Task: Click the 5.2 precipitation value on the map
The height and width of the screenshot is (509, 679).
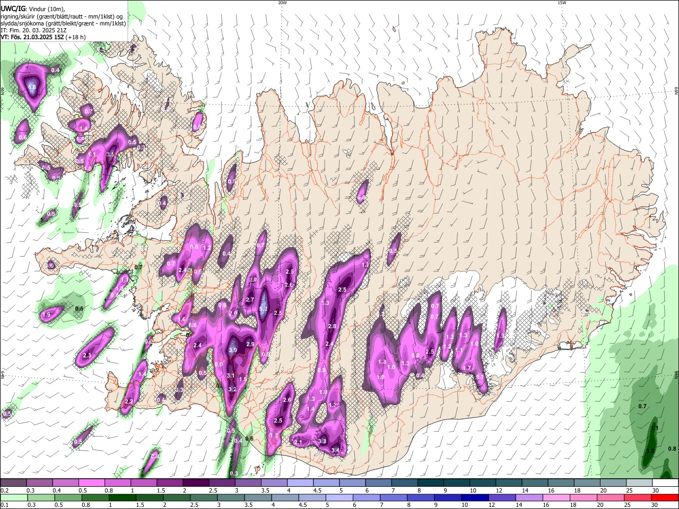Action: pyautogui.click(x=263, y=309)
